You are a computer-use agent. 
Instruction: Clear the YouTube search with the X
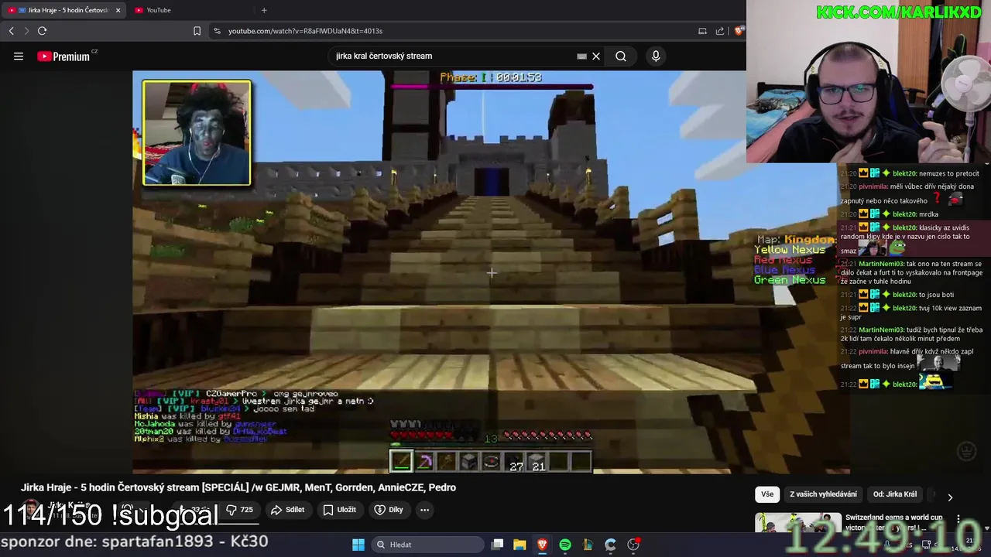[596, 56]
